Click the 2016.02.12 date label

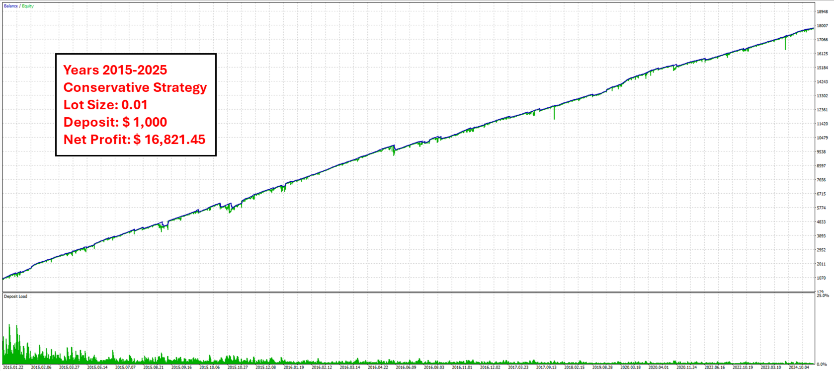coord(322,368)
